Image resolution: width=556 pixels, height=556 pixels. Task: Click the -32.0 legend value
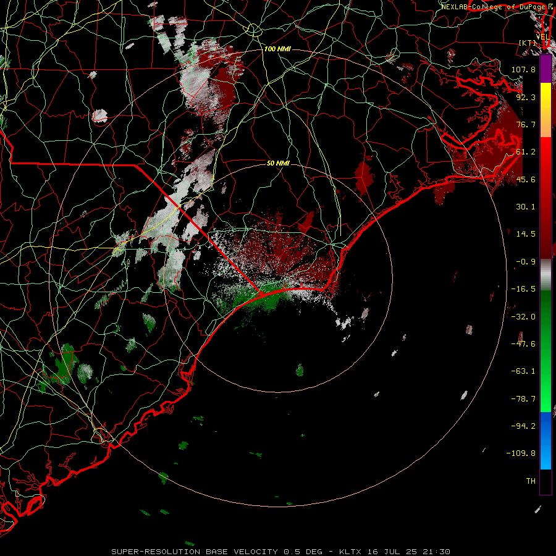[x=523, y=317]
